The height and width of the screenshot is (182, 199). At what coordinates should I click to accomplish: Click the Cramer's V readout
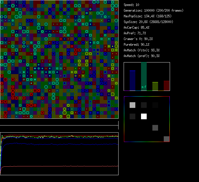tap(138, 39)
